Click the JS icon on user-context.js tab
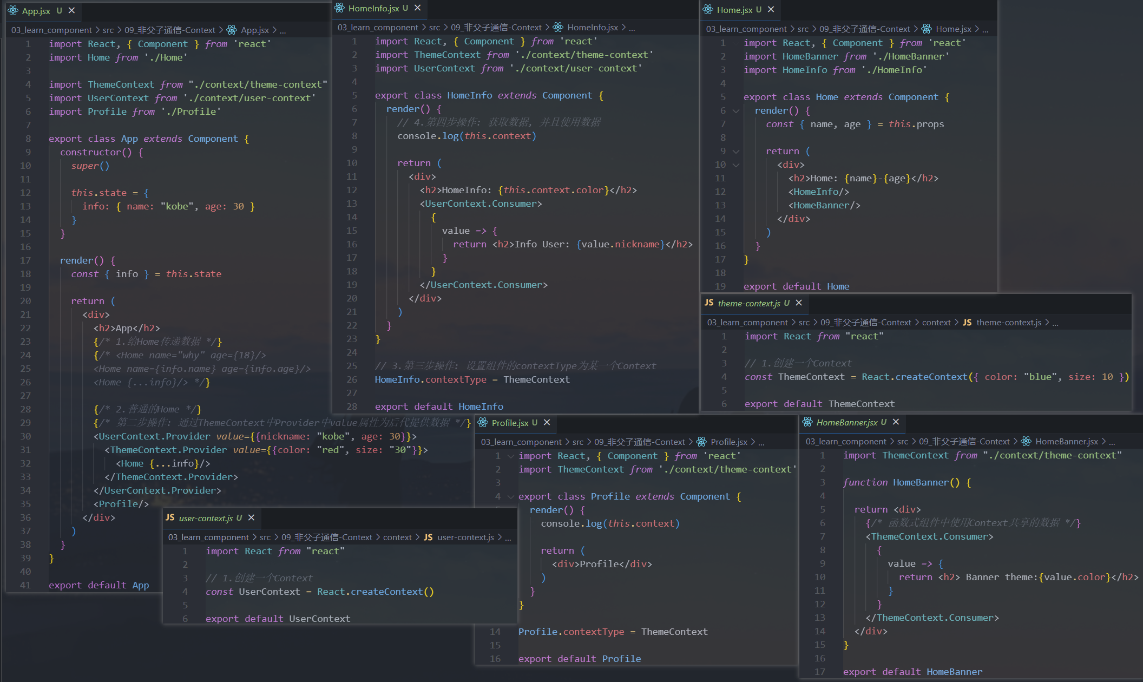Screen dimensions: 1143x682 (170, 517)
